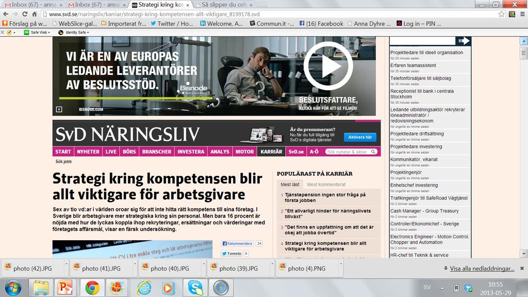528x297 pixels.
Task: Open the SvD.se menu item
Action: 296,152
